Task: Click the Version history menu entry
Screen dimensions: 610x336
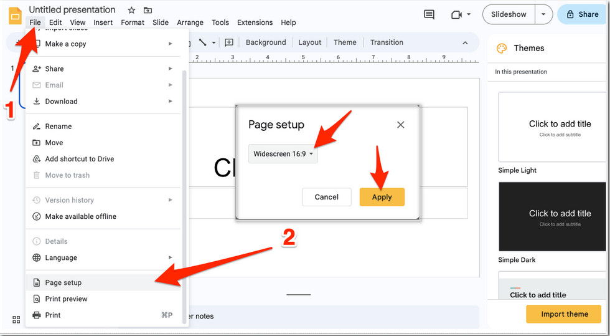Action: pos(103,200)
